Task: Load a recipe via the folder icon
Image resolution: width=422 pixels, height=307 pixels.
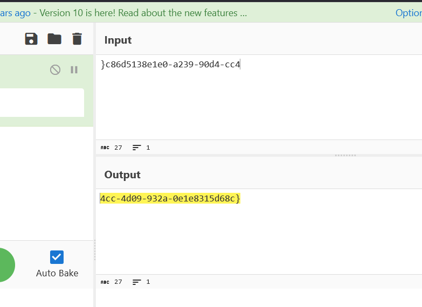Action: (54, 39)
